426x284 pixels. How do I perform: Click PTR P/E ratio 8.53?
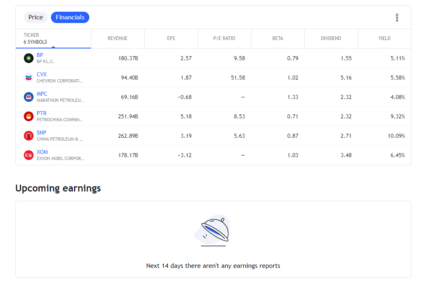click(239, 116)
